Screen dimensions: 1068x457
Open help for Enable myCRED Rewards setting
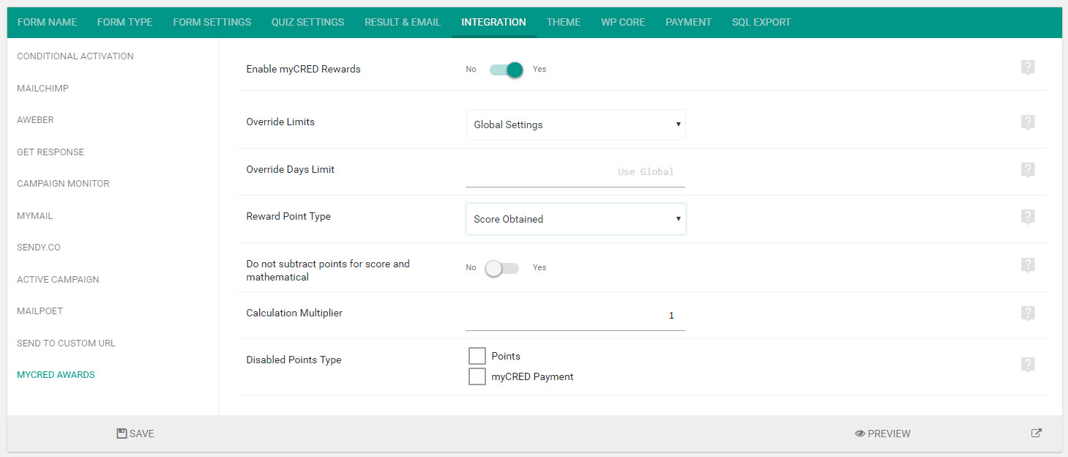(1028, 67)
